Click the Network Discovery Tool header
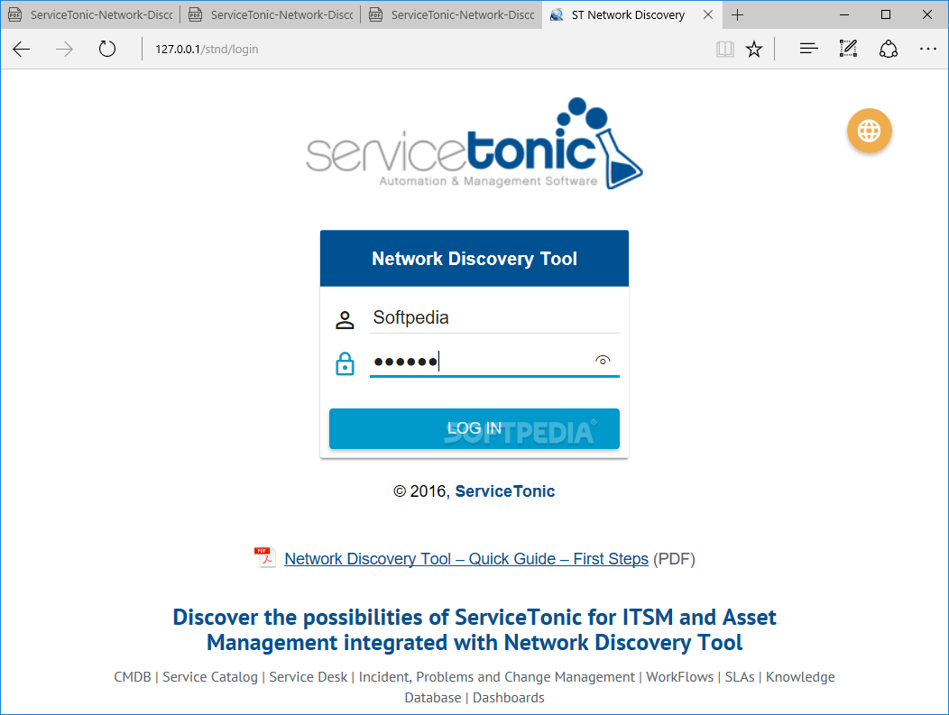Screen dimensions: 949x715 (x=474, y=258)
